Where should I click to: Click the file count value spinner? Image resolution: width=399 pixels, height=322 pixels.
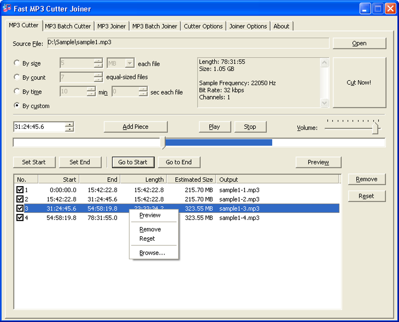98,77
